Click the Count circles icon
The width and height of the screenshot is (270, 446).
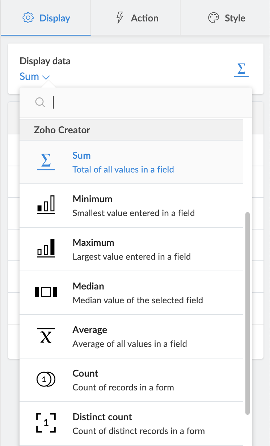[x=46, y=380]
